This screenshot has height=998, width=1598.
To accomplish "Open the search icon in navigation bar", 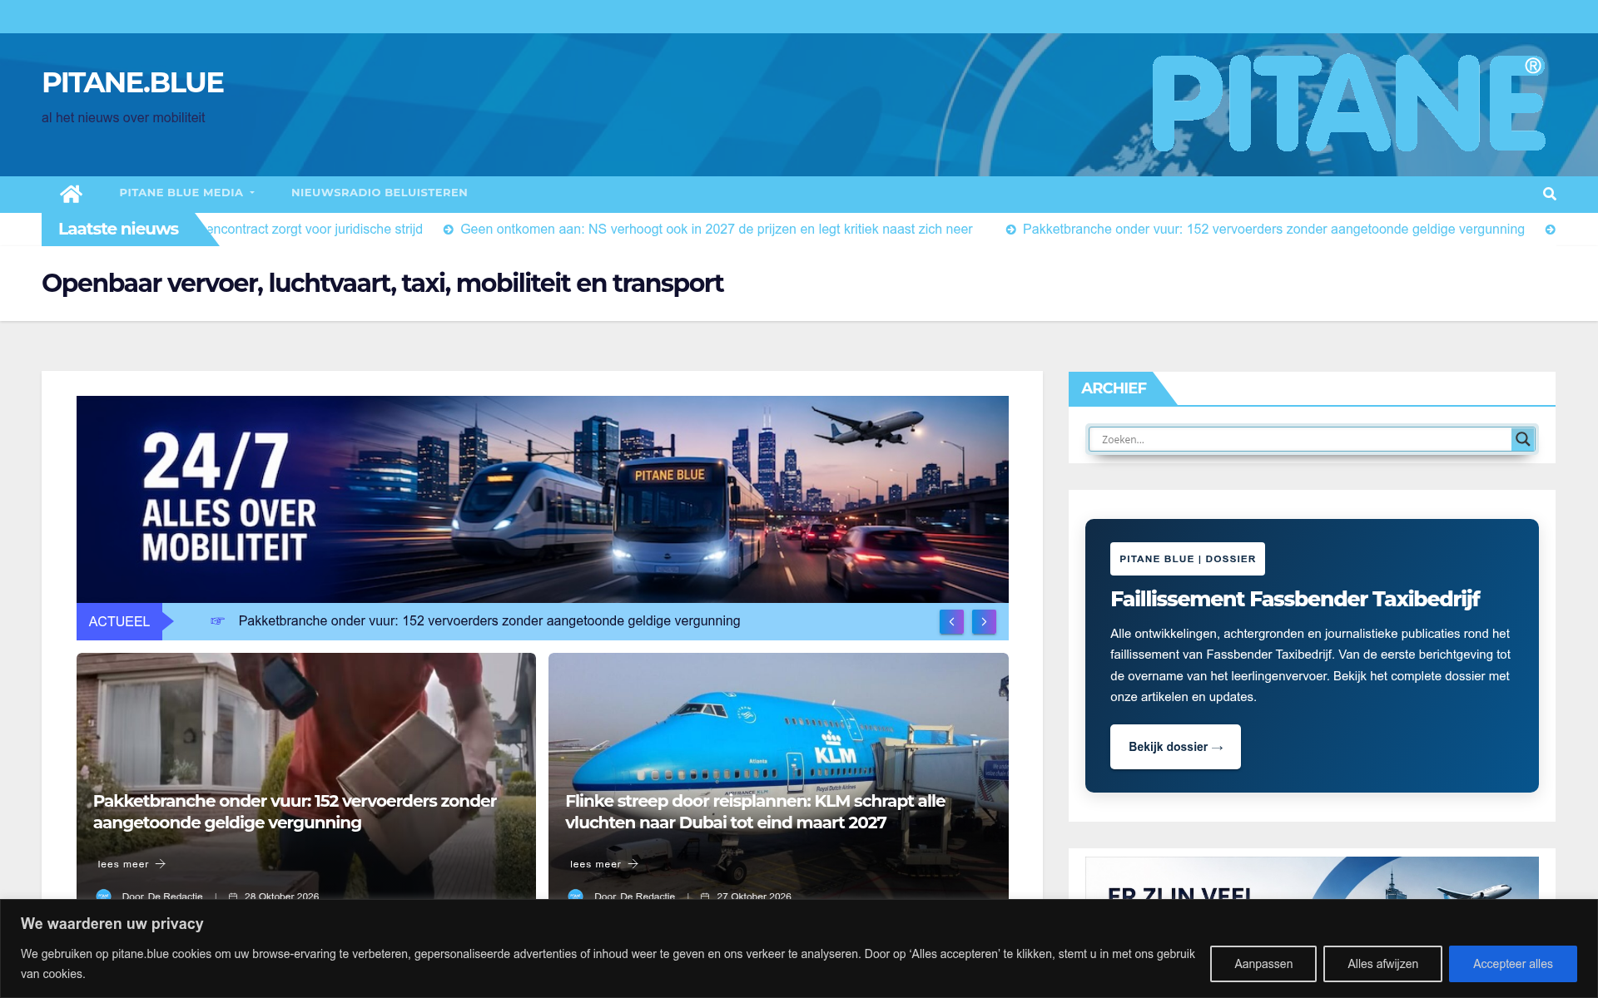I will pyautogui.click(x=1549, y=194).
